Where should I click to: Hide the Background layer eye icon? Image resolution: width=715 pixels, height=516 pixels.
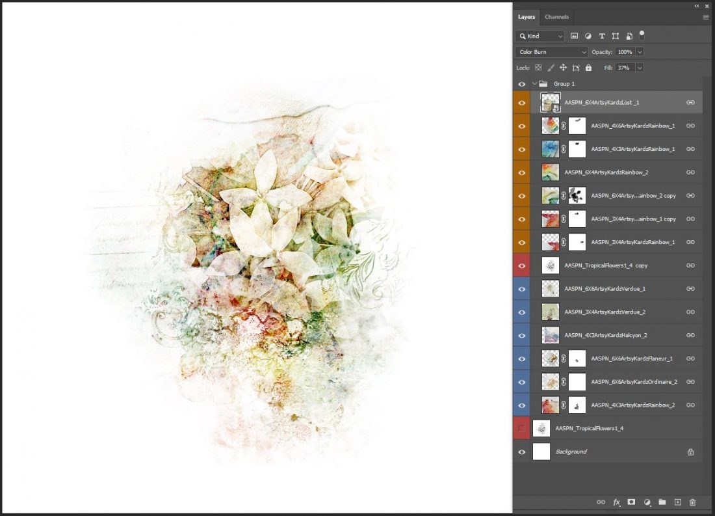(x=522, y=452)
